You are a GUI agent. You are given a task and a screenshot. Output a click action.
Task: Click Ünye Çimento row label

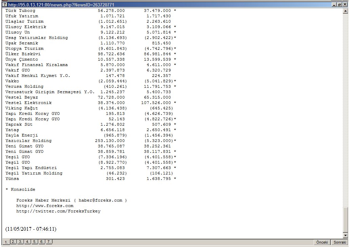22,59
